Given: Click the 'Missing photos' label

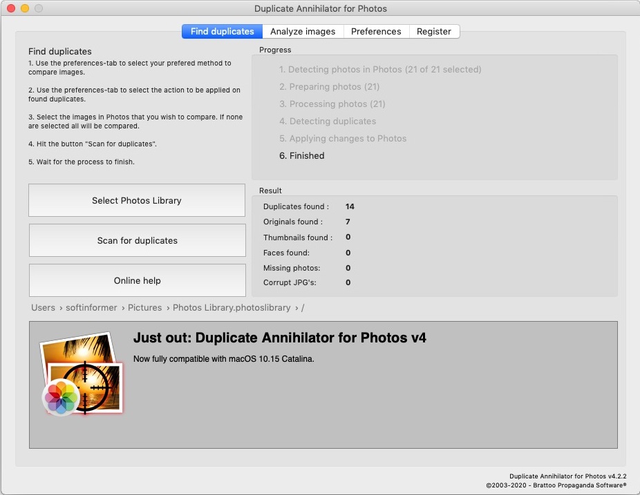Looking at the screenshot, I should 292,268.
